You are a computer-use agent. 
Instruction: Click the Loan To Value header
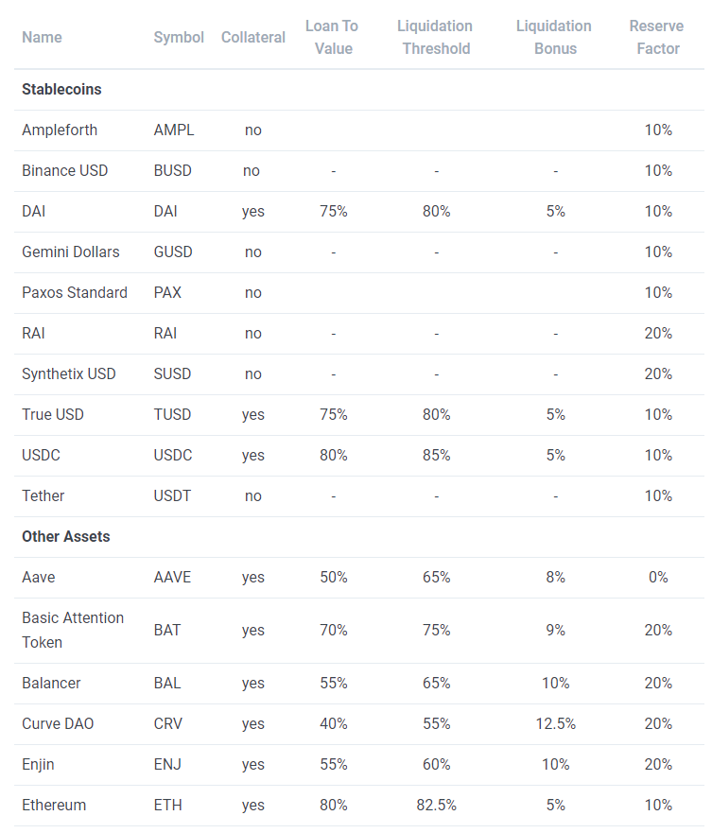point(332,37)
